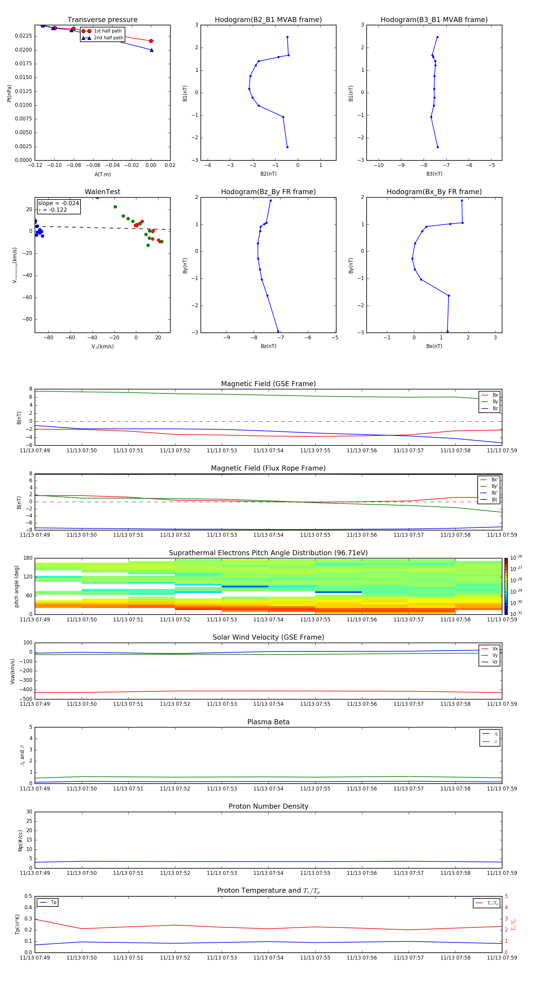Click Vy legend entry in Solar Wind panel
This screenshot has width=537, height=984.
pyautogui.click(x=490, y=655)
